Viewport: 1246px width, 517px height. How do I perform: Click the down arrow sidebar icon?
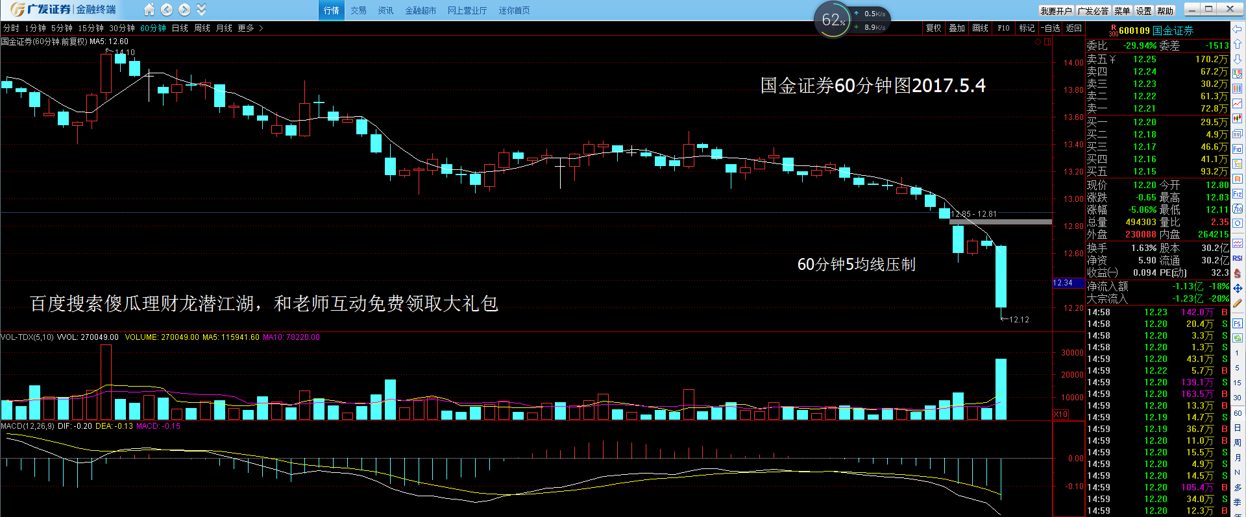(1238, 58)
